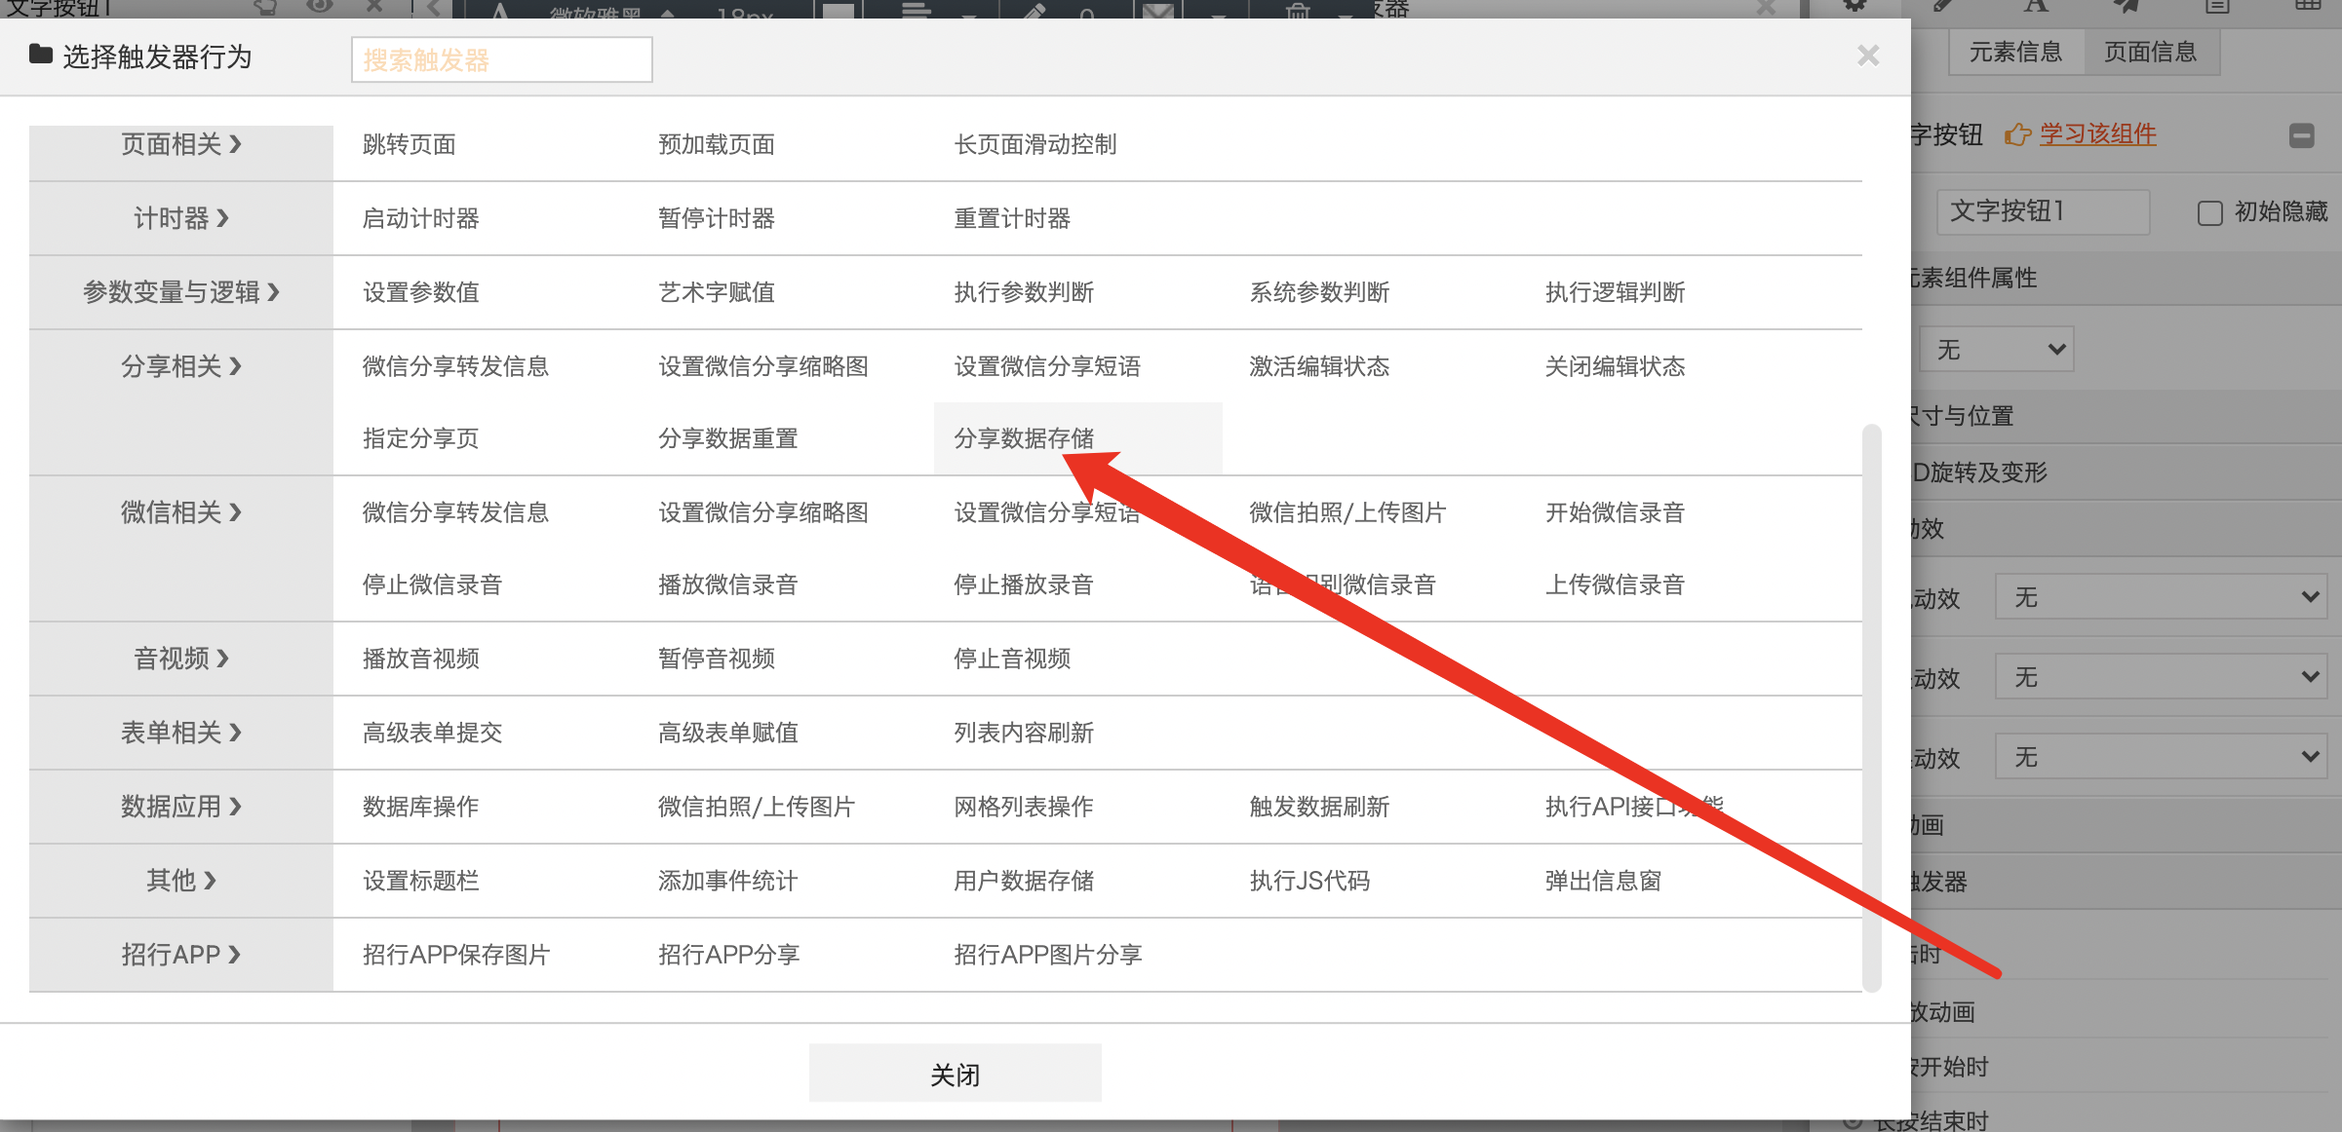Open the third 动效 dropdown showing 无
The image size is (2342, 1132).
point(2160,757)
